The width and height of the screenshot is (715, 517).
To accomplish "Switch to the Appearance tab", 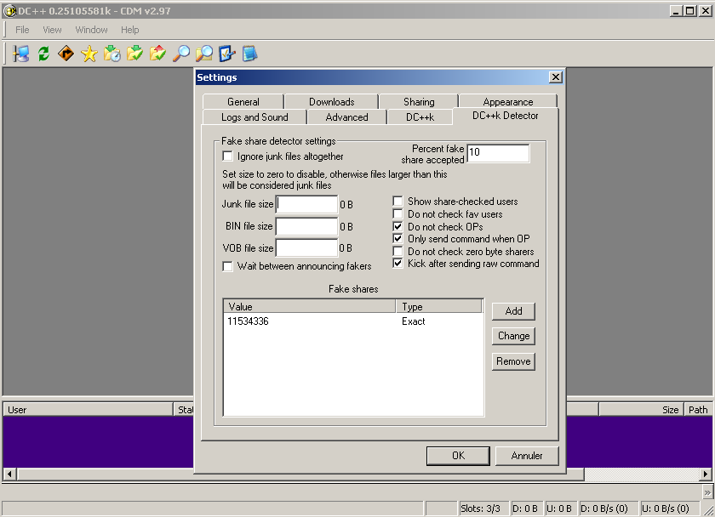I will (507, 101).
